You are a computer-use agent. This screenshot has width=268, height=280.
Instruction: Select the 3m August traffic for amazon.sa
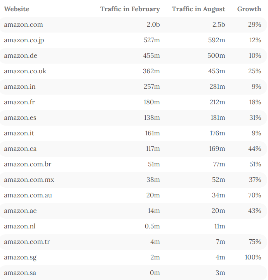pyautogui.click(x=220, y=273)
